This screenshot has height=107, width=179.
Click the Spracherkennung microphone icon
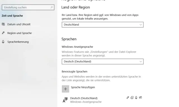click(x=3, y=42)
